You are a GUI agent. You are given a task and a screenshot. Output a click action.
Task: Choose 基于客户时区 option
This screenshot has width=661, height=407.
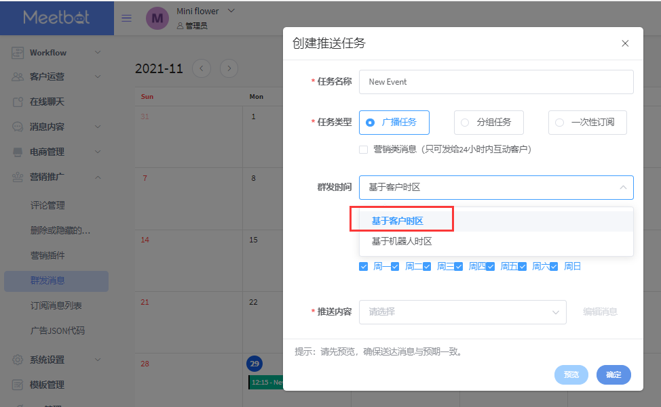pyautogui.click(x=496, y=221)
